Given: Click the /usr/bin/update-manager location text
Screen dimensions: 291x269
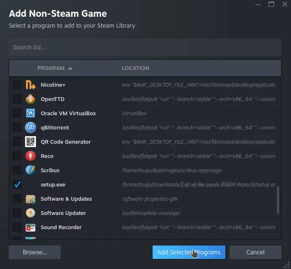Looking at the screenshot, I should pyautogui.click(x=151, y=213).
